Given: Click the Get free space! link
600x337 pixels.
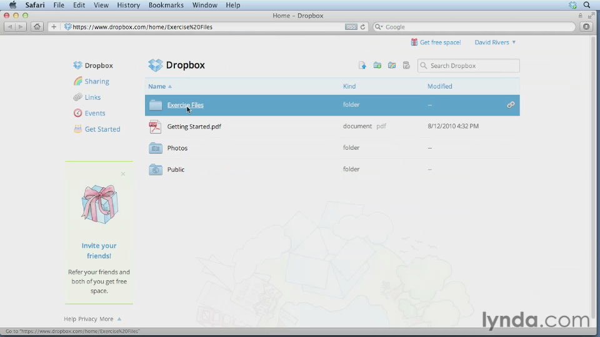Looking at the screenshot, I should tap(440, 42).
